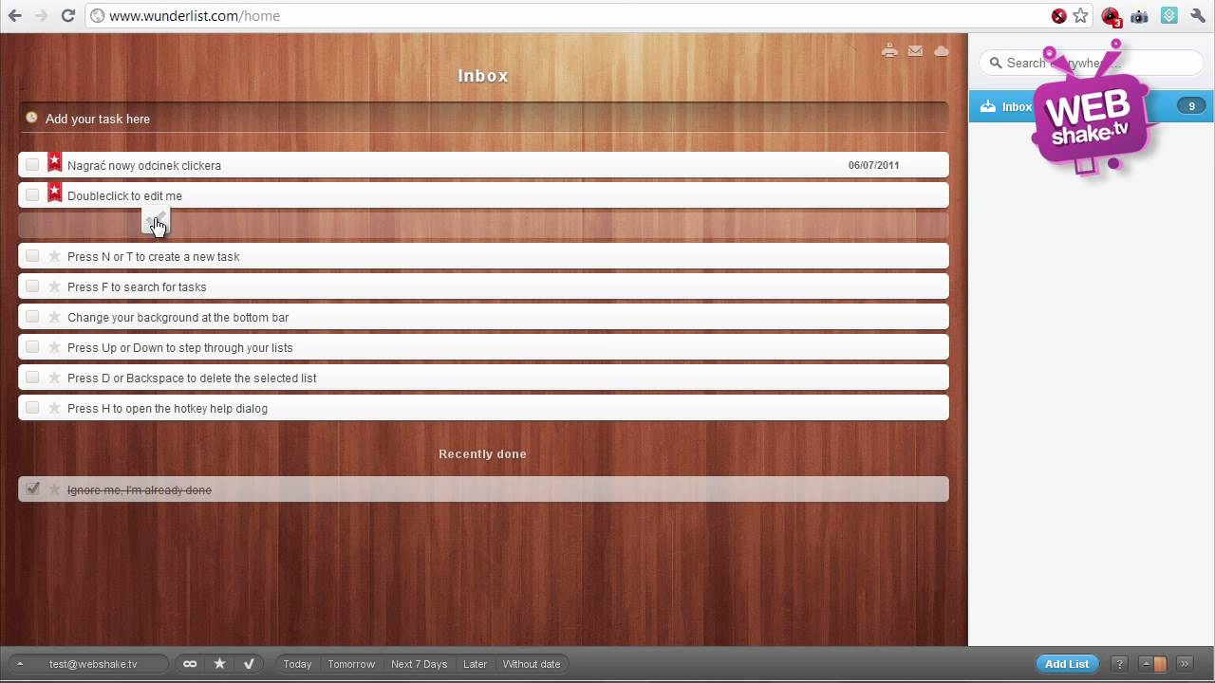
Task: Click the Inbox badge showing 9
Action: 1191,106
